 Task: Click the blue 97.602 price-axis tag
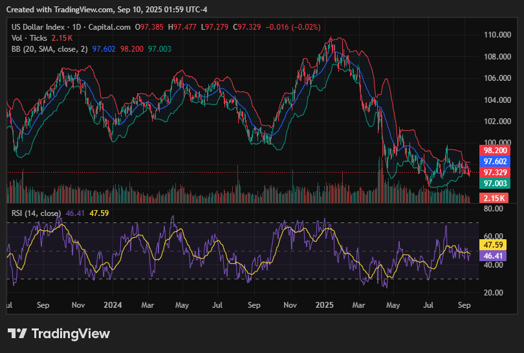tap(495, 161)
